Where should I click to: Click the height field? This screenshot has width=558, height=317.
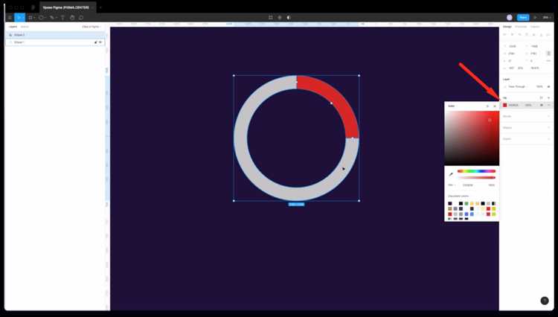(x=534, y=54)
